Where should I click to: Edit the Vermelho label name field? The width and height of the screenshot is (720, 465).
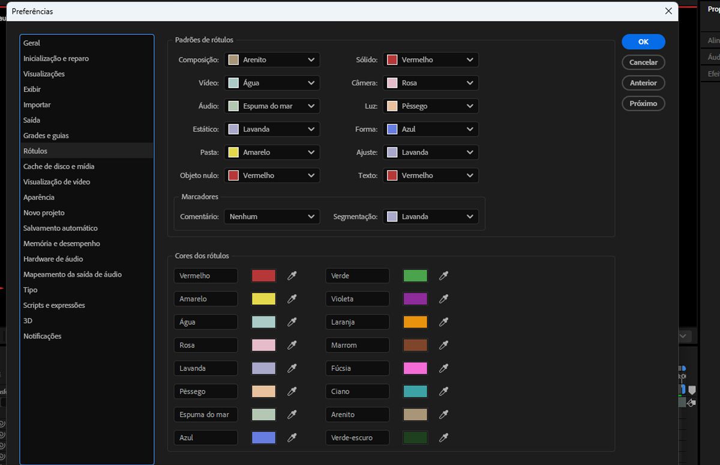[206, 276]
